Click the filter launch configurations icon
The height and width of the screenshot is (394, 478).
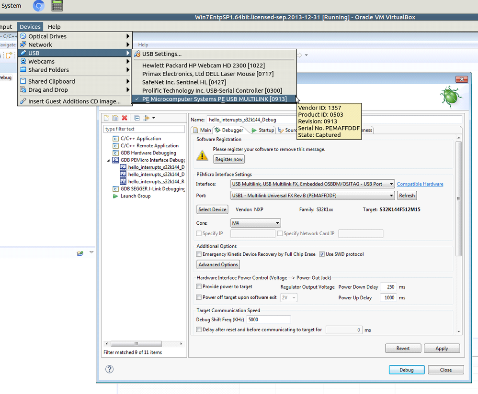point(147,118)
